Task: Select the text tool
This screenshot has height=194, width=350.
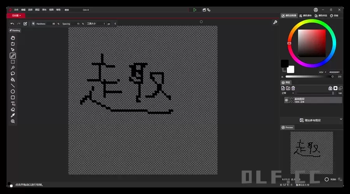Action: 13,104
